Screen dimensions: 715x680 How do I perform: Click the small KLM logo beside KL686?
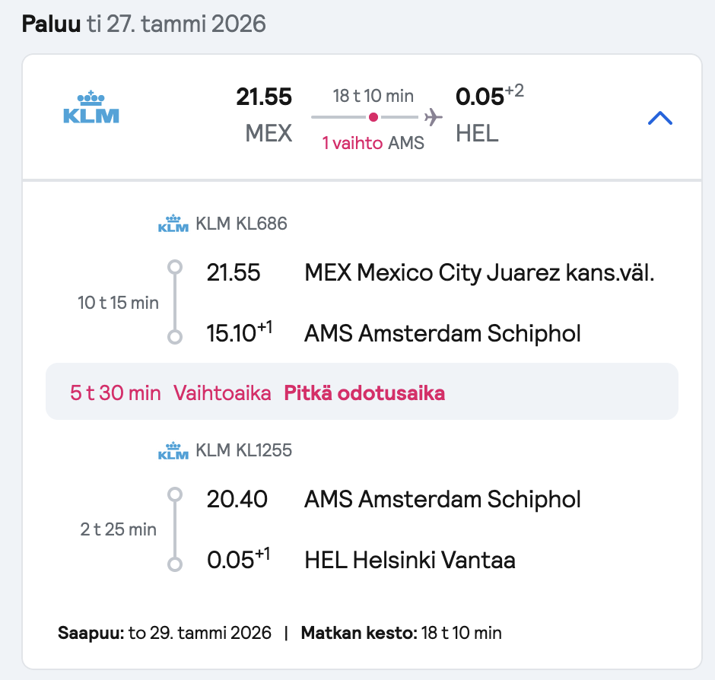tap(173, 224)
